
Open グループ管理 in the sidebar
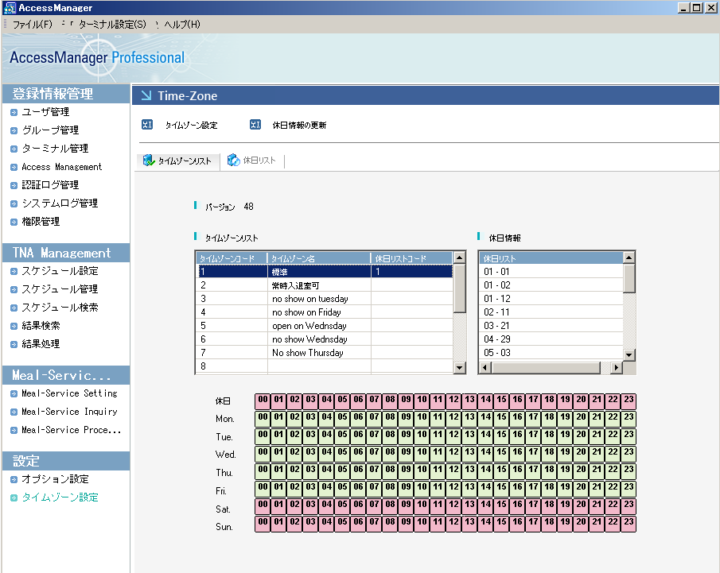[50, 130]
